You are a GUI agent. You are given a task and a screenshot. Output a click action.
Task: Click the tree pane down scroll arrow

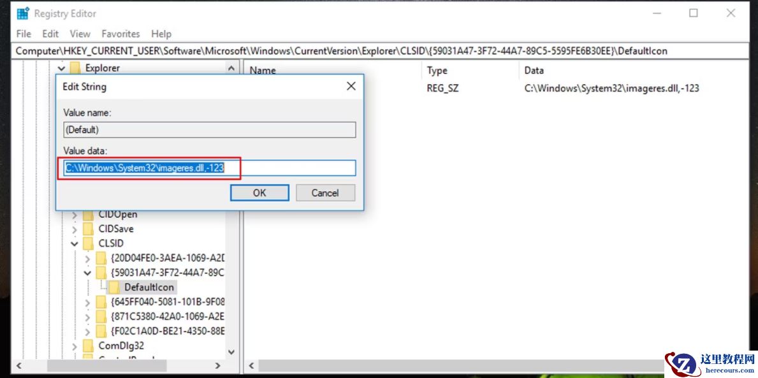pos(231,351)
